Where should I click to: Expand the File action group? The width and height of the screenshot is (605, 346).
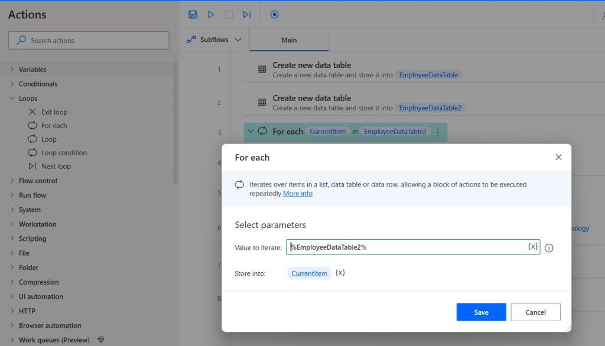pyautogui.click(x=12, y=253)
